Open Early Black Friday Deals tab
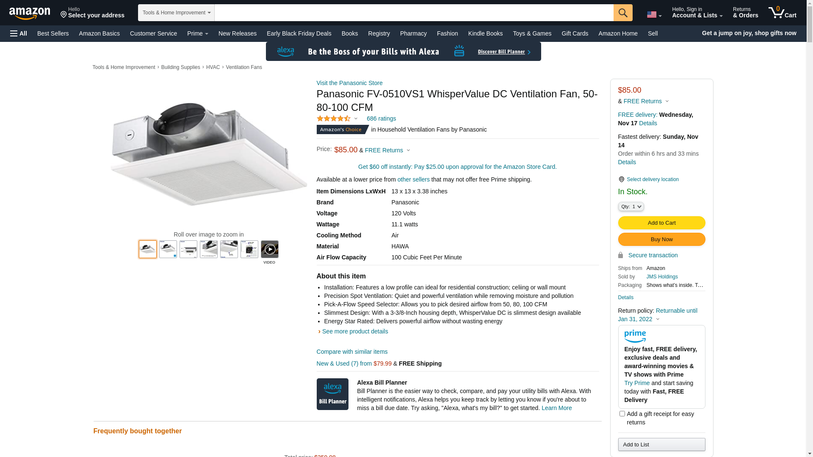The width and height of the screenshot is (813, 457). click(299, 33)
